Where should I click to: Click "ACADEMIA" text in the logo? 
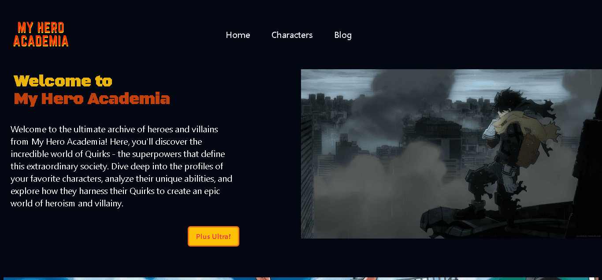click(x=41, y=41)
